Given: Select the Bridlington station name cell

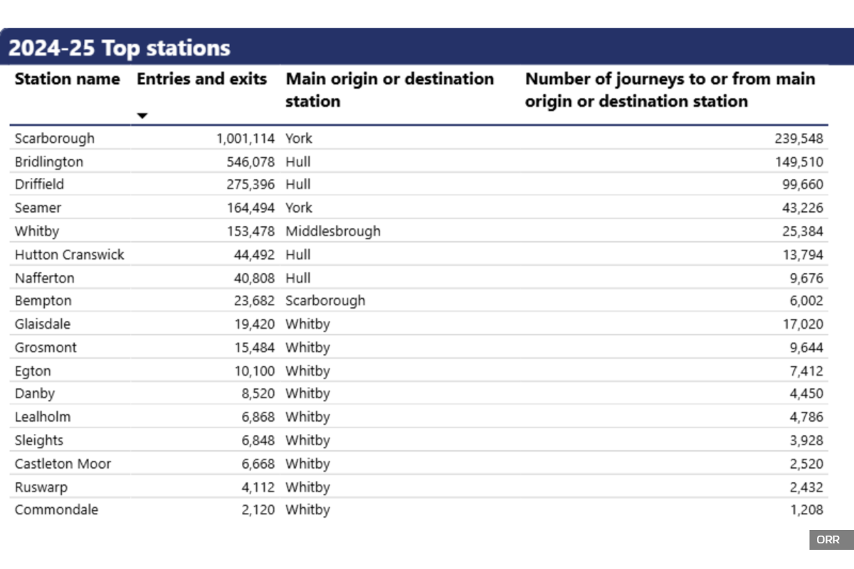Looking at the screenshot, I should tap(49, 161).
